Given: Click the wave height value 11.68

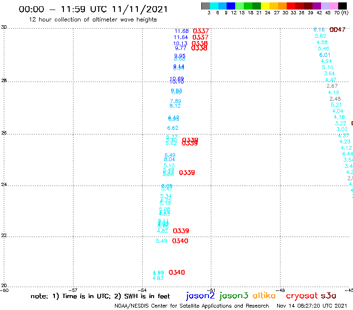Looking at the screenshot, I should coord(182,31).
